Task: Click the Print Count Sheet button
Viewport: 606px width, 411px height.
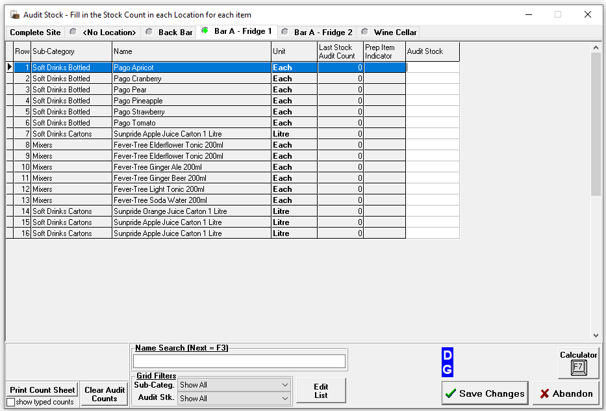Action: click(42, 390)
